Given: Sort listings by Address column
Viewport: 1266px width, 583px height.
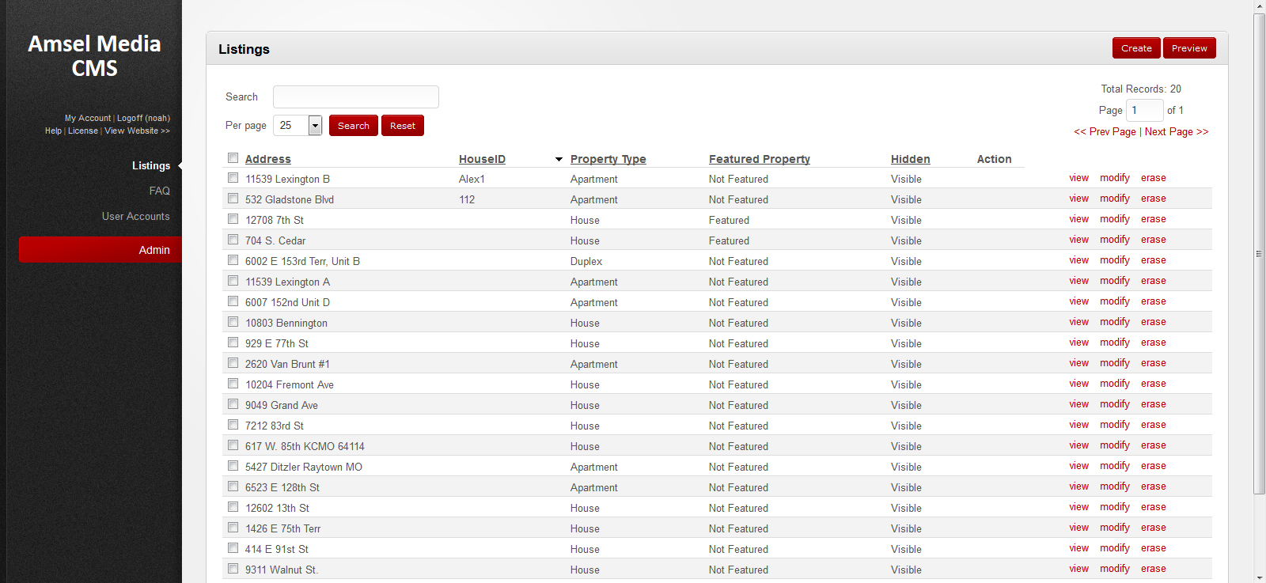Looking at the screenshot, I should click(267, 159).
